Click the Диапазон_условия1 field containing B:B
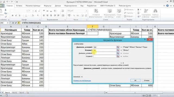This screenshot has height=97, width=174. pyautogui.click(x=105, y=47)
